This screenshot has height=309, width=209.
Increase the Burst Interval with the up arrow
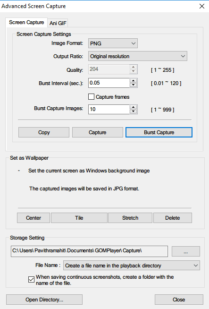click(x=134, y=81)
